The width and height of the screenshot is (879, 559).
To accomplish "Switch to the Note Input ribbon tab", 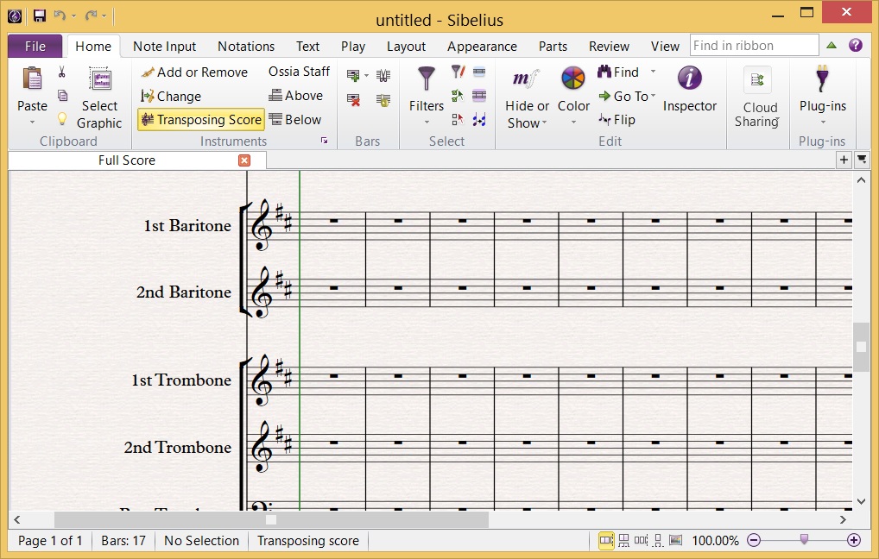I will tap(164, 46).
